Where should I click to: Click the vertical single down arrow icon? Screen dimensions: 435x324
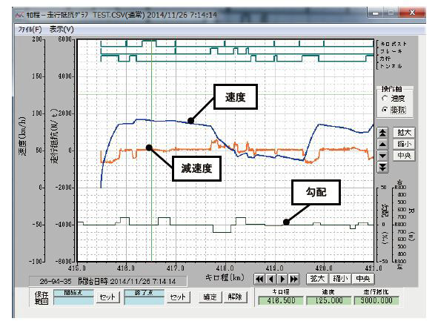pyautogui.click(x=382, y=156)
